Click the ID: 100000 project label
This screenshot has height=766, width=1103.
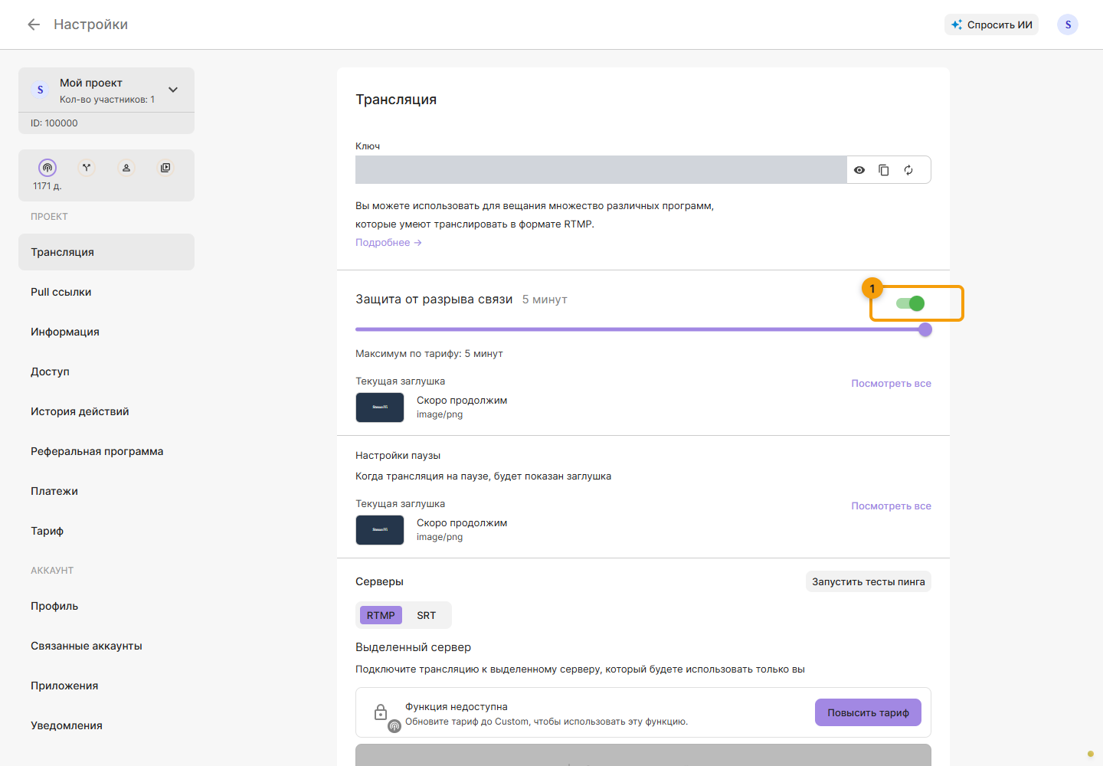(x=54, y=123)
